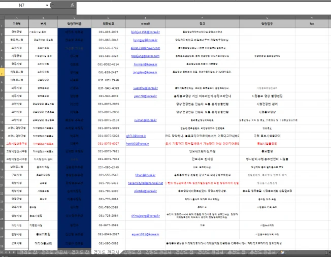Select the 경기도 관공서 sheet tab
Screen dimensions: 331x257
pyautogui.click(x=106, y=252)
